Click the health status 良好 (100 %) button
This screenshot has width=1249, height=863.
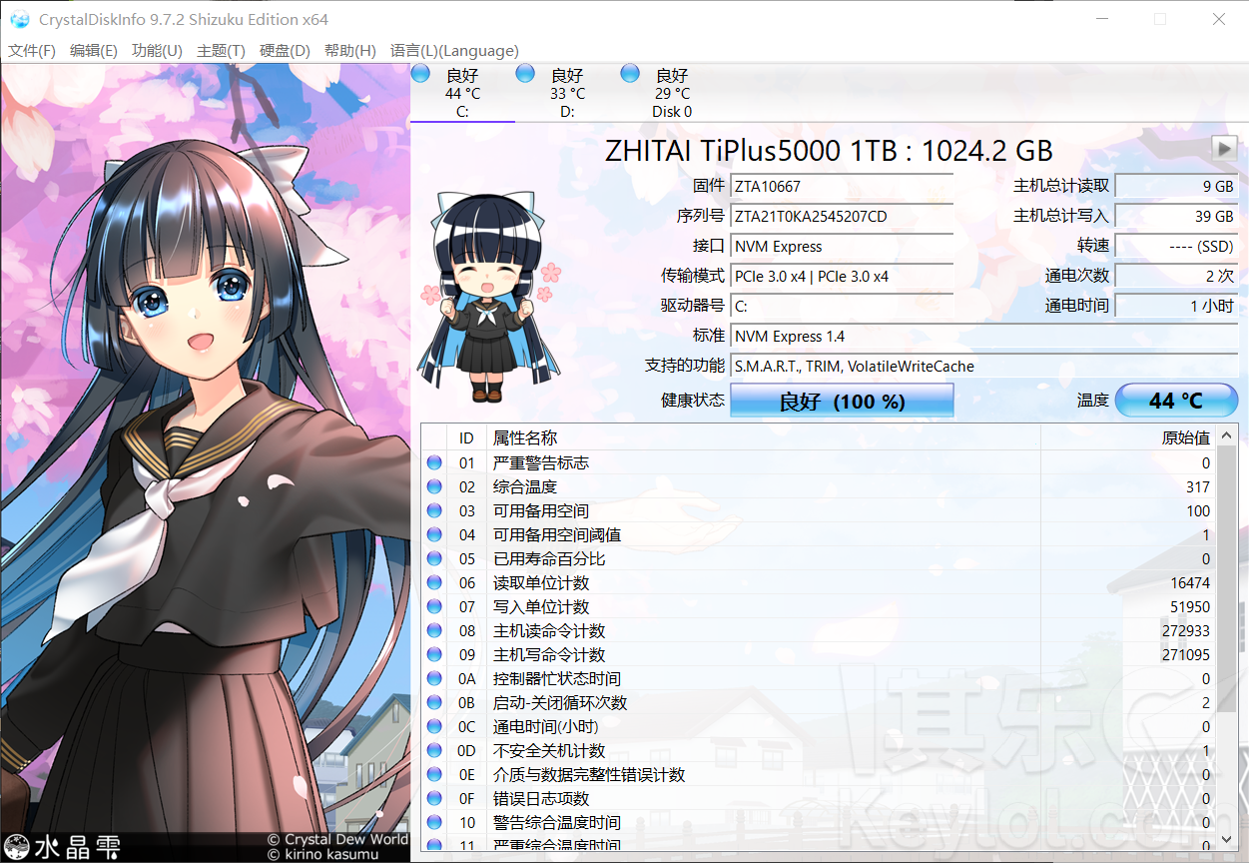[x=842, y=401]
